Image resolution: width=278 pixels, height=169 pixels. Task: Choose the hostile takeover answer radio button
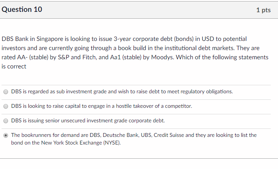[6, 106]
